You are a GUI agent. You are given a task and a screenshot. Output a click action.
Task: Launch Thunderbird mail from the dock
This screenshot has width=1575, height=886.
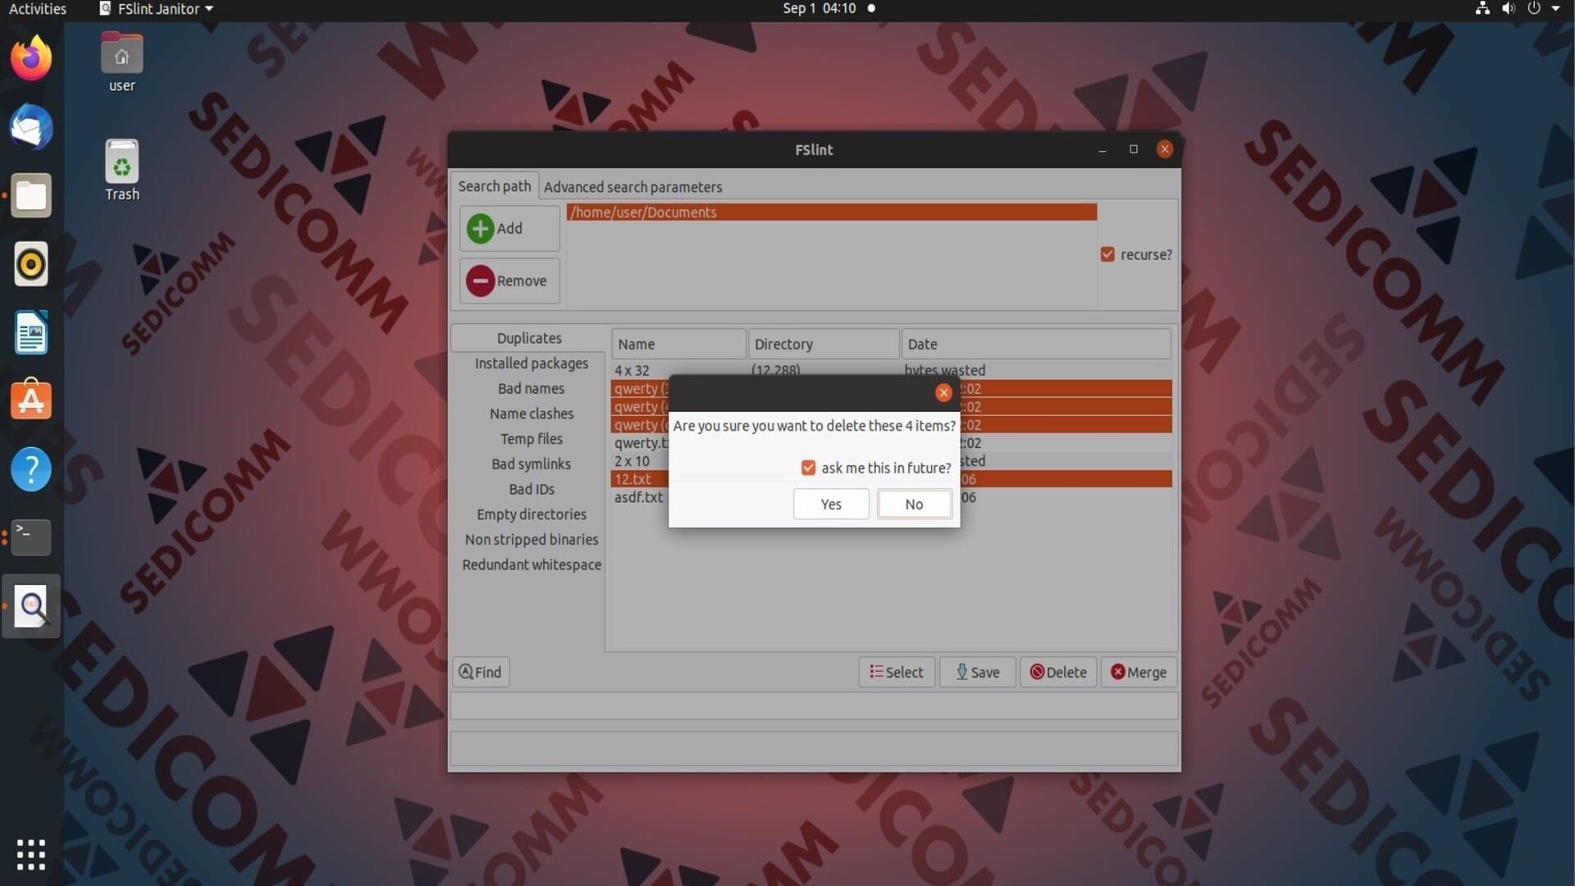pyautogui.click(x=31, y=127)
